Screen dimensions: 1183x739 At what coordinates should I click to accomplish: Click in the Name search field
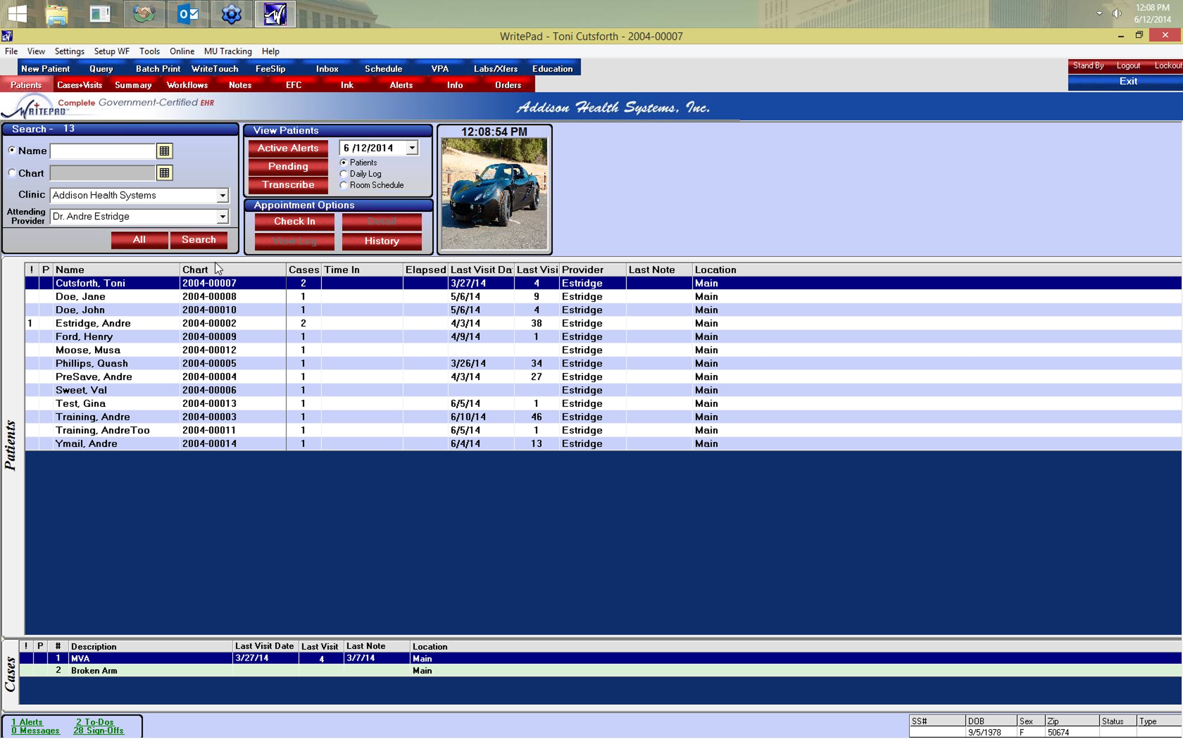tap(103, 151)
